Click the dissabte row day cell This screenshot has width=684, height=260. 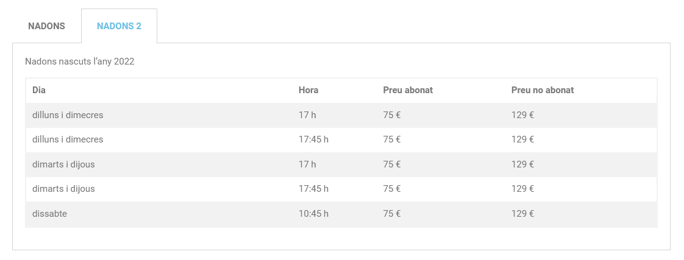tap(50, 214)
